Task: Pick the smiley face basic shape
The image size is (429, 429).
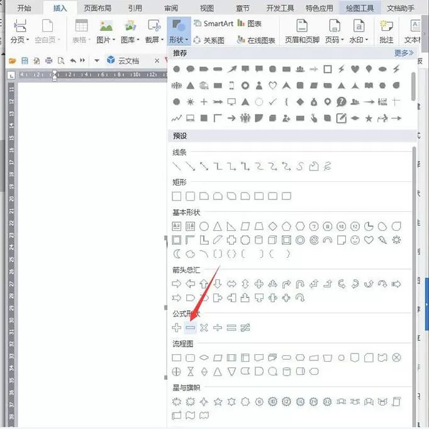Action: point(355,240)
